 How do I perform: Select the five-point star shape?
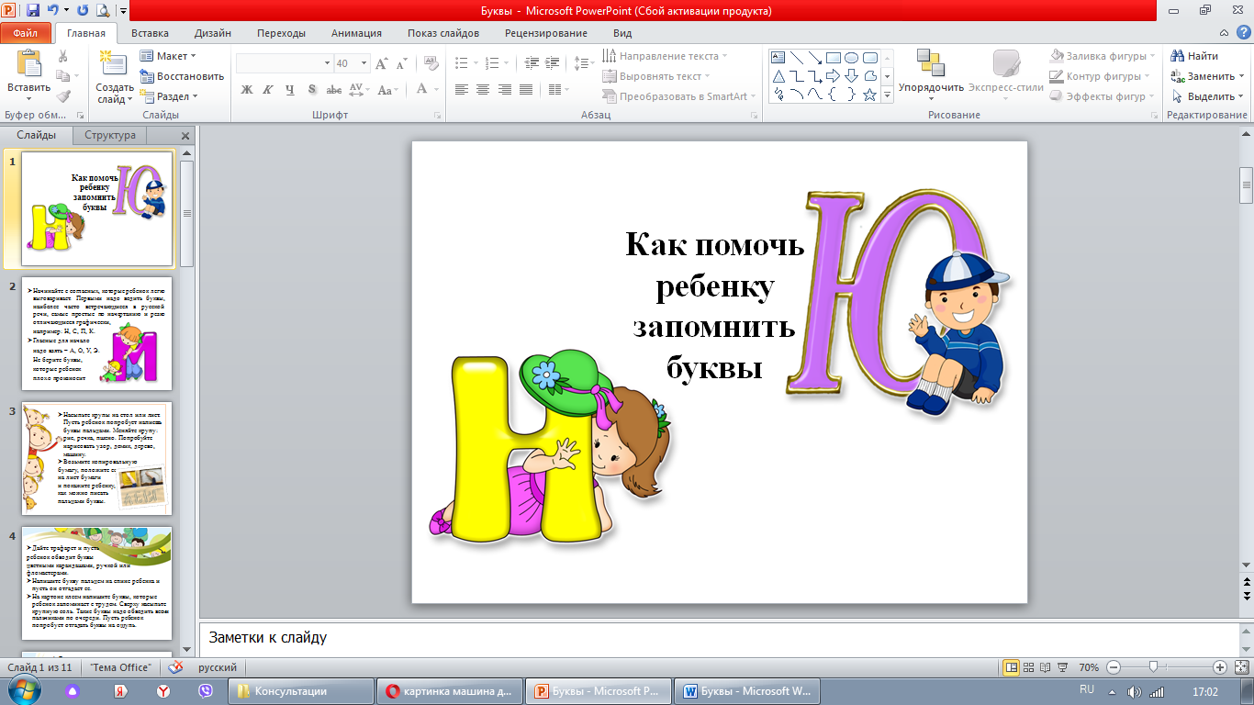point(869,95)
